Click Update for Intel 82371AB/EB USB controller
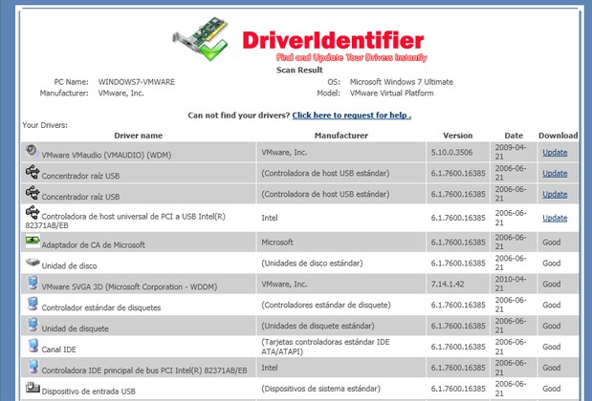 pyautogui.click(x=555, y=218)
